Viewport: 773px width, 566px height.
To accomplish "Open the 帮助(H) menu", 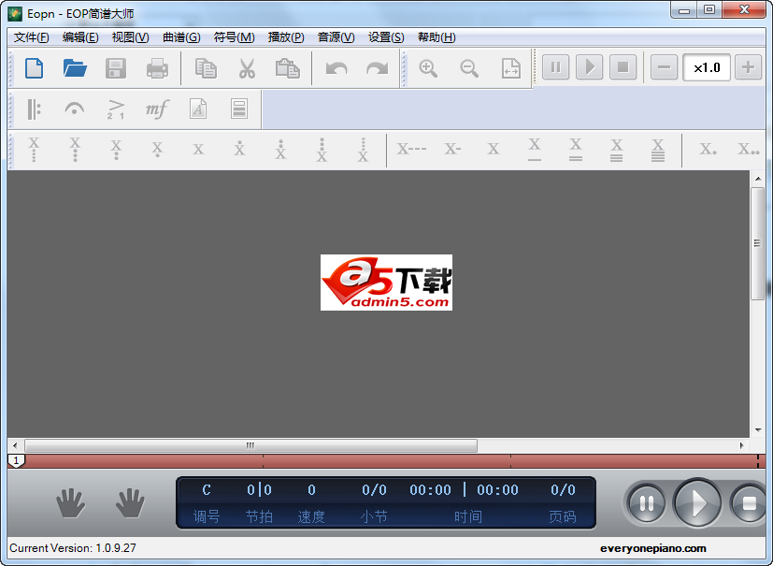I will (437, 37).
